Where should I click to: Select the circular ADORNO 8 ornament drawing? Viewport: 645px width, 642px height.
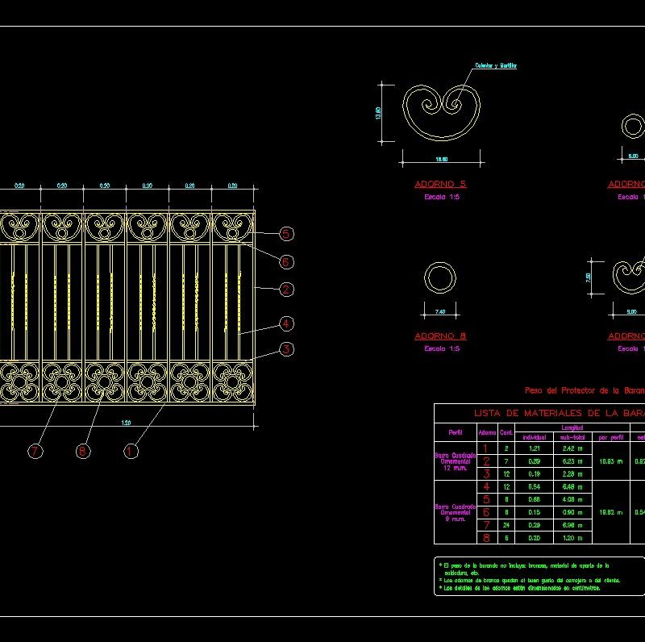[x=439, y=277]
